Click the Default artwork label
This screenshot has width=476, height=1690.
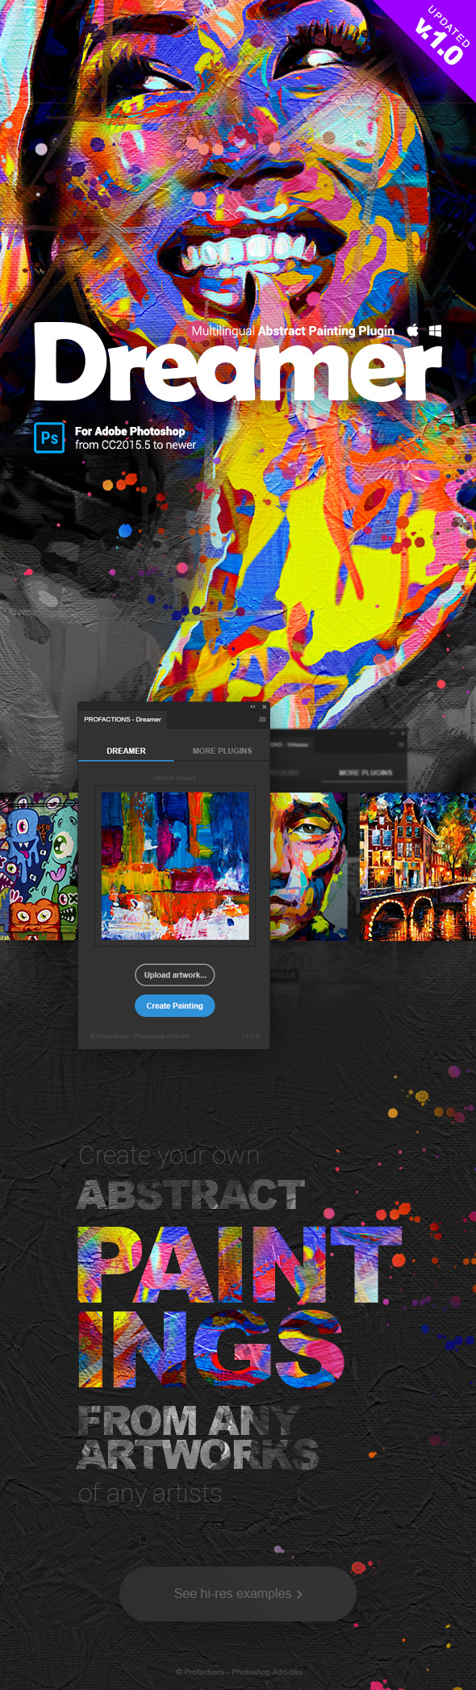click(x=174, y=778)
